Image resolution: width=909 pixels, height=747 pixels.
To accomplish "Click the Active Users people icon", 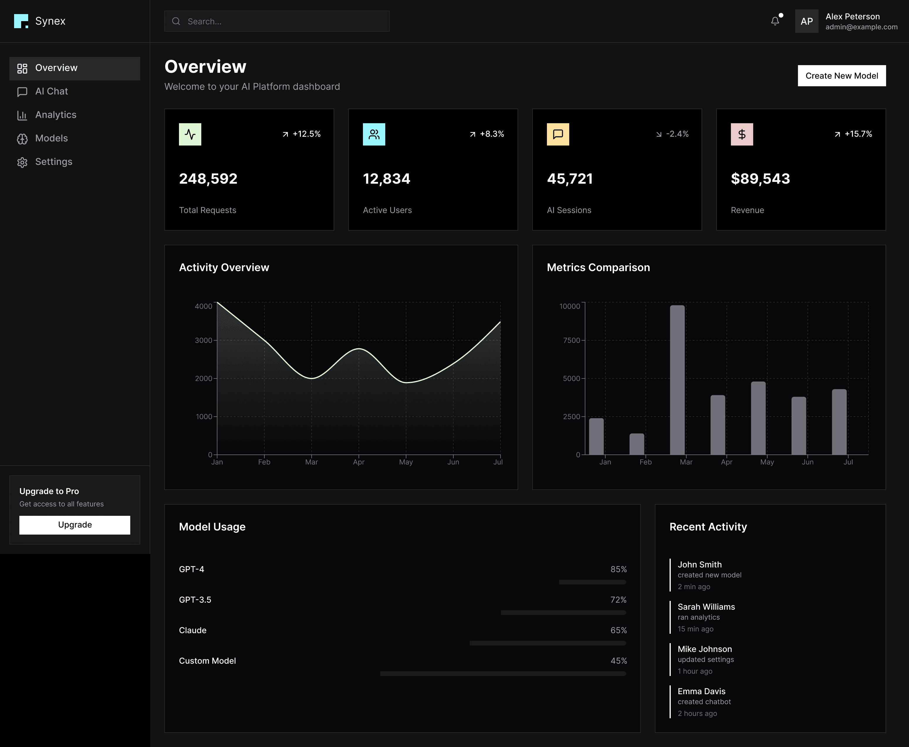I will pos(374,134).
